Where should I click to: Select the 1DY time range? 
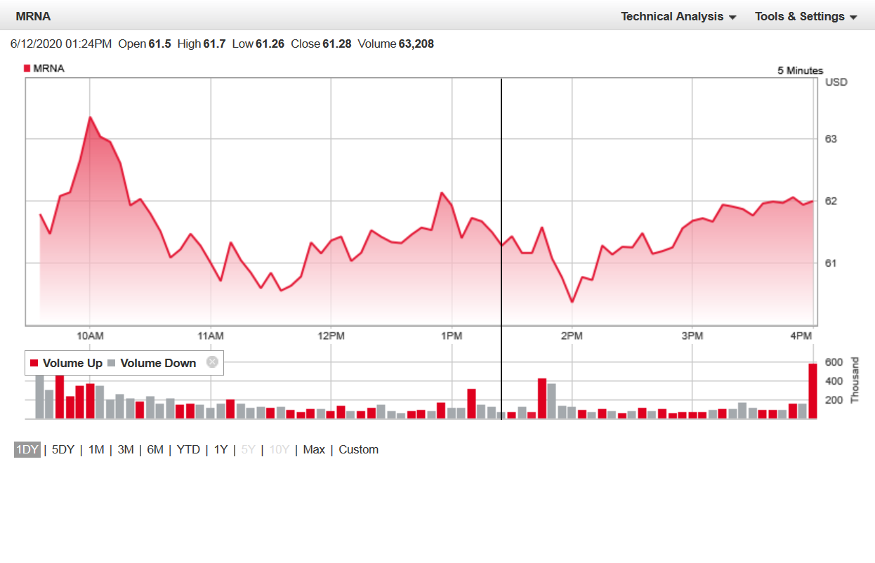27,450
